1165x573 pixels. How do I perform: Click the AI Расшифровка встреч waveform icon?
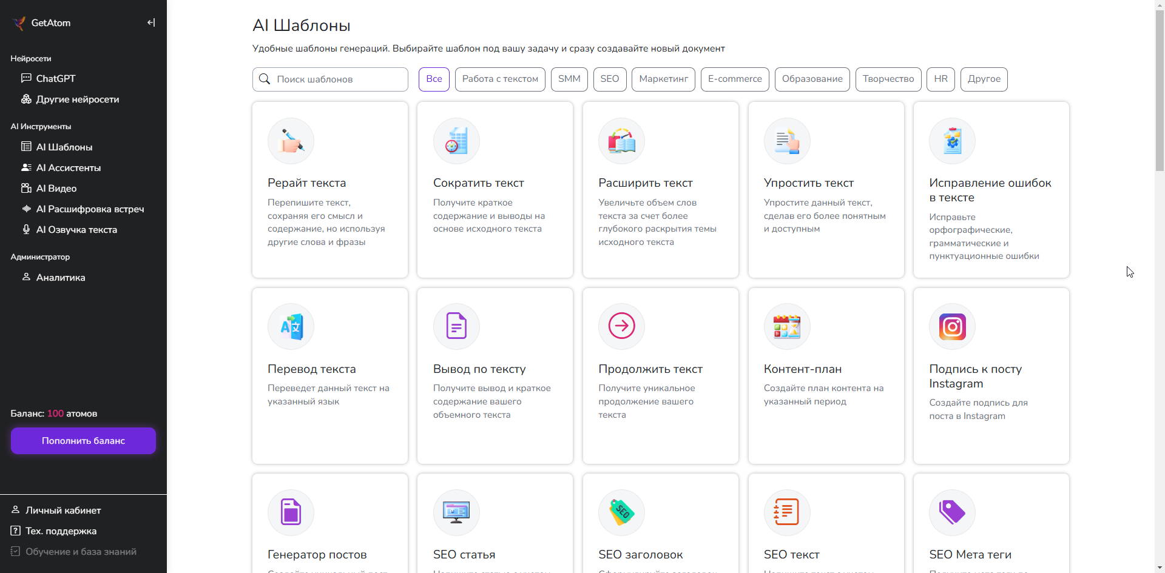pos(26,209)
